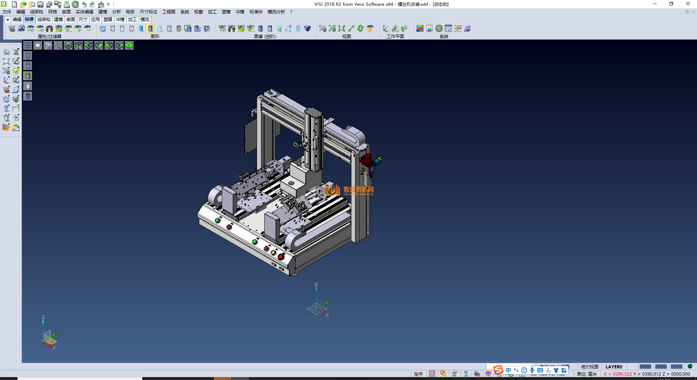Click the 绝对视图 status bar button
Screen dimensions: 697x380
click(590, 367)
